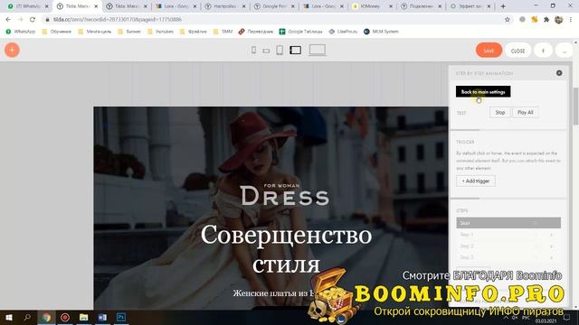This screenshot has height=325, width=579.
Task: Open WhatsApp bookmark
Action: click(21, 32)
